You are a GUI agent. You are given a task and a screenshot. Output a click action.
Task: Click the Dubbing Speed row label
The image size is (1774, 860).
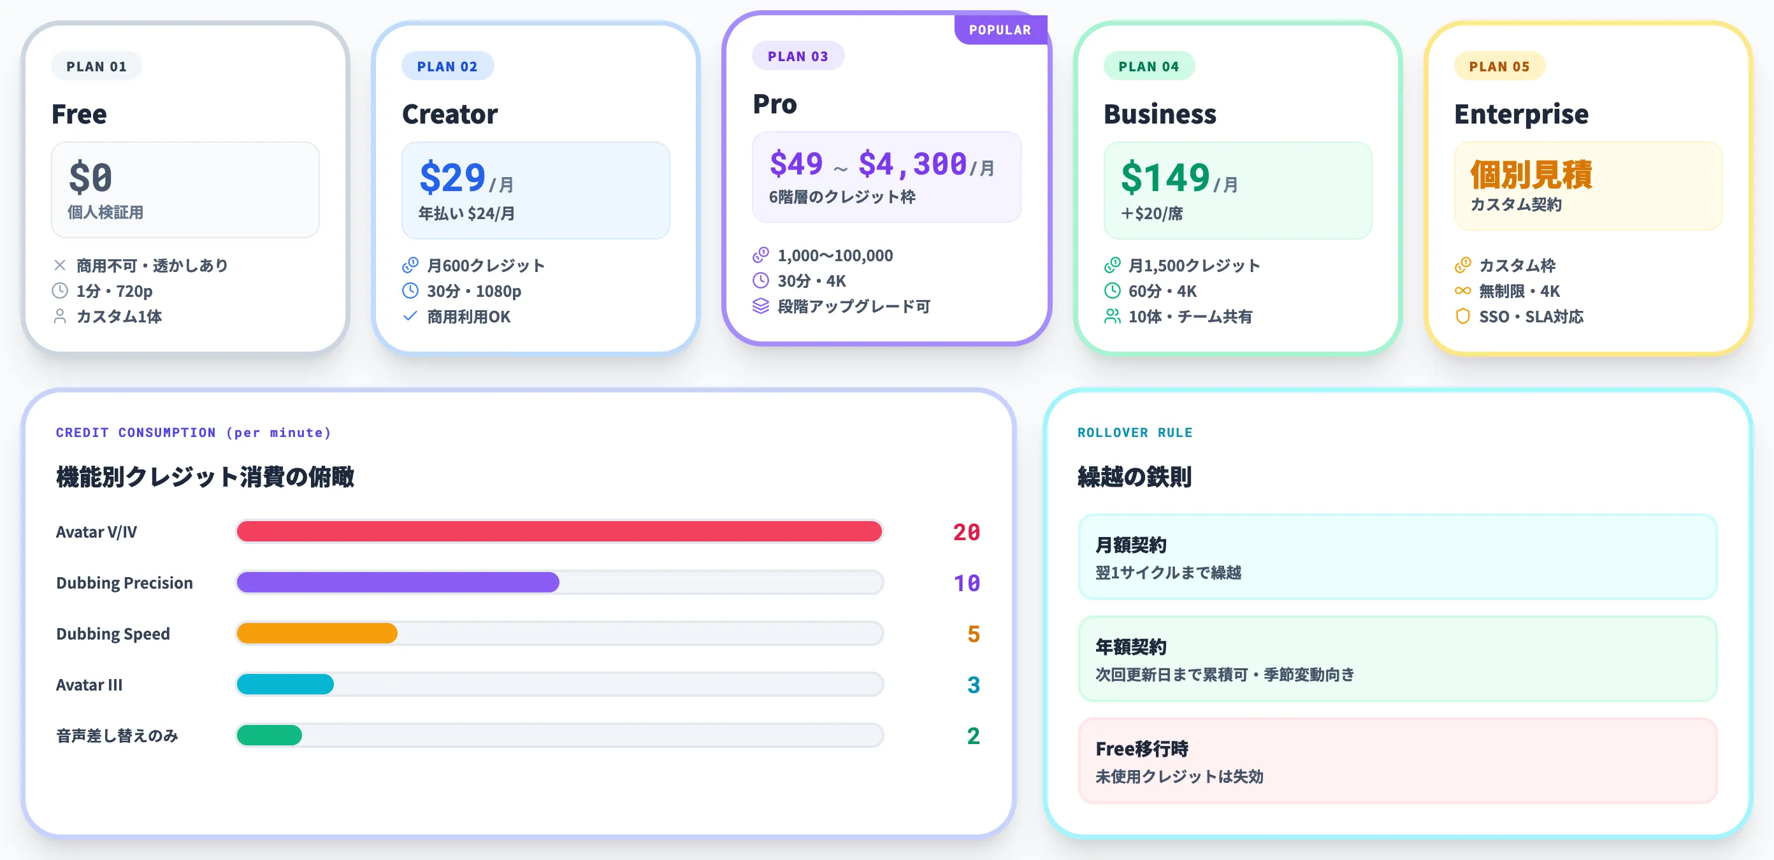coord(113,633)
